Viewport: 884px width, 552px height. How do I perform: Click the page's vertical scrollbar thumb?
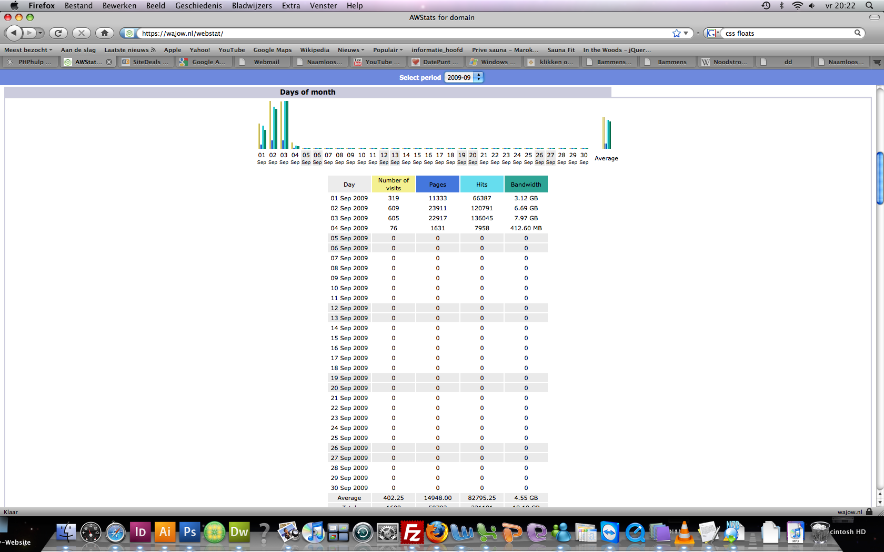879,178
